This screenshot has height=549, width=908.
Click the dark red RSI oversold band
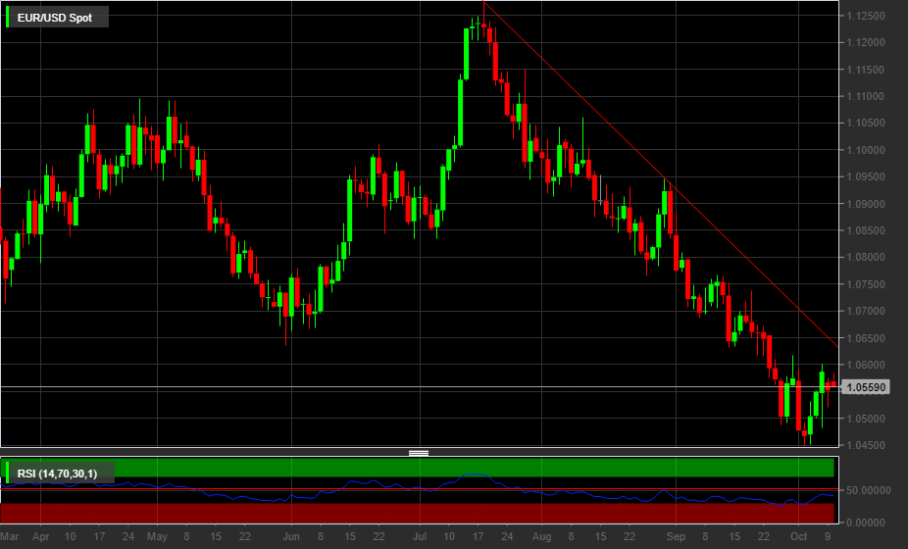pyautogui.click(x=417, y=513)
